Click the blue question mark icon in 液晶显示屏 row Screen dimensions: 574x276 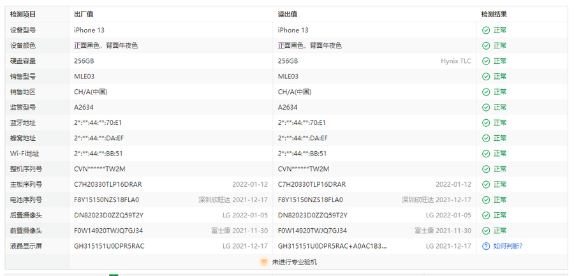point(486,246)
